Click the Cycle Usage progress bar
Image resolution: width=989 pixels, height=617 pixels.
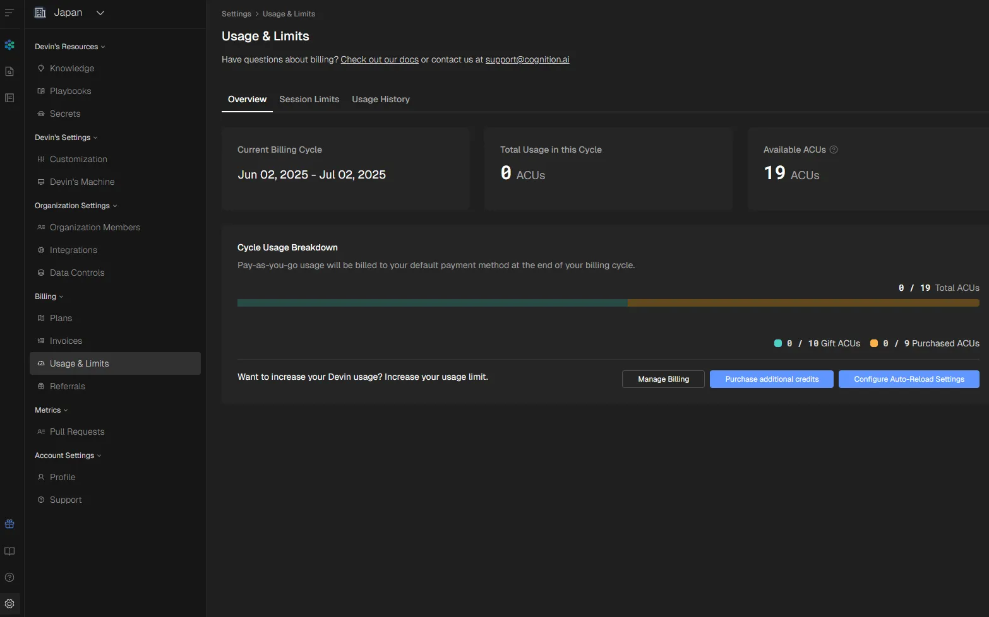click(608, 303)
